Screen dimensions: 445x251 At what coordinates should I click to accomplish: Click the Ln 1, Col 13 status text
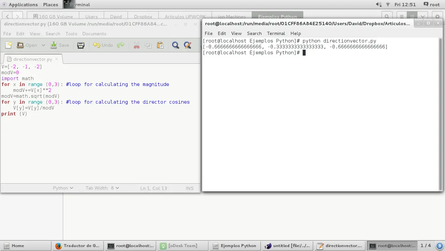point(153,188)
